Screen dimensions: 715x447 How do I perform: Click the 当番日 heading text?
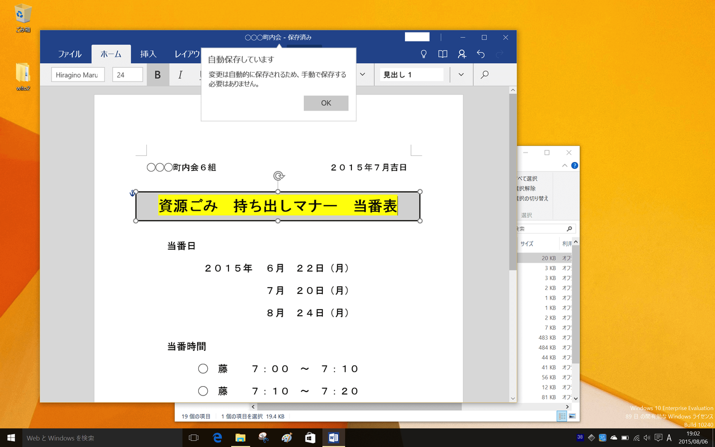(x=182, y=246)
